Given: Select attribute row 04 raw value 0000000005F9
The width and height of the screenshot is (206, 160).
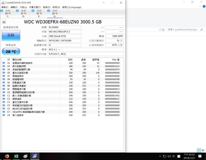Looking at the screenshot, I should pos(112,69).
